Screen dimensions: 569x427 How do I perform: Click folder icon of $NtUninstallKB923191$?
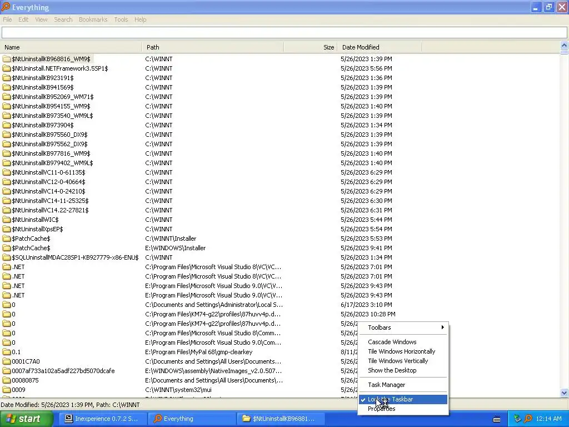point(7,78)
